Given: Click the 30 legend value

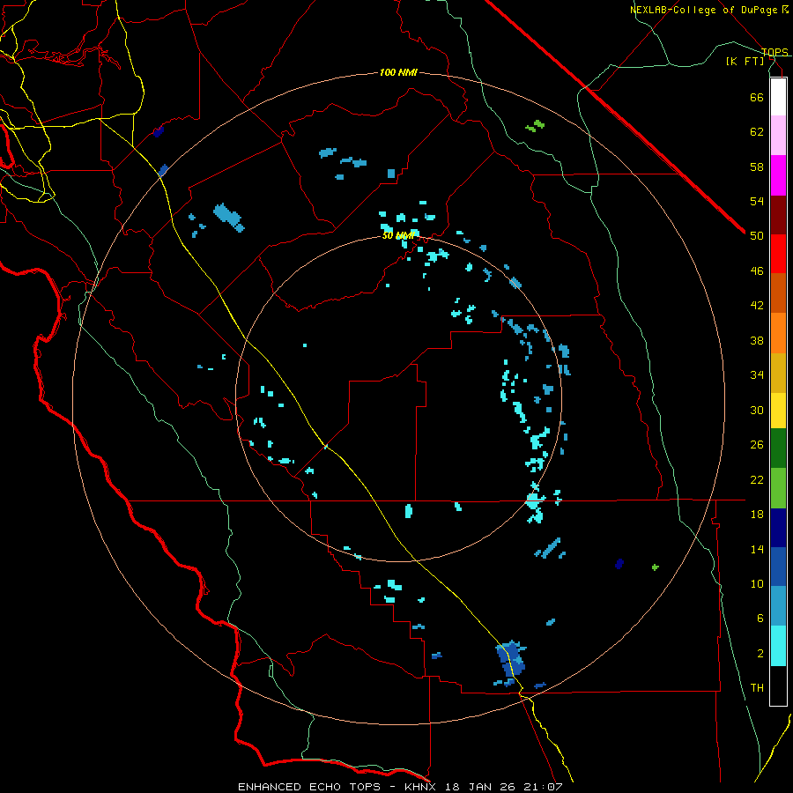Looking at the screenshot, I should click(757, 410).
